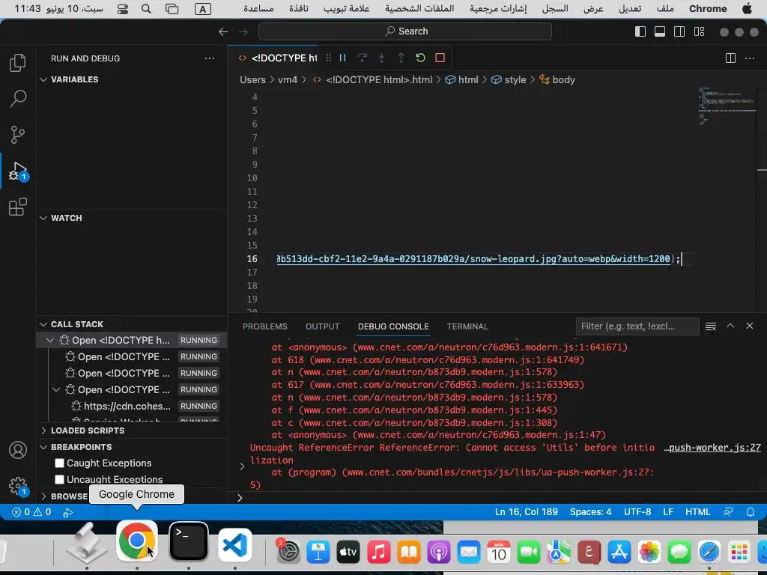Open the Explorer view in activity bar
This screenshot has width=767, height=575.
coord(18,63)
